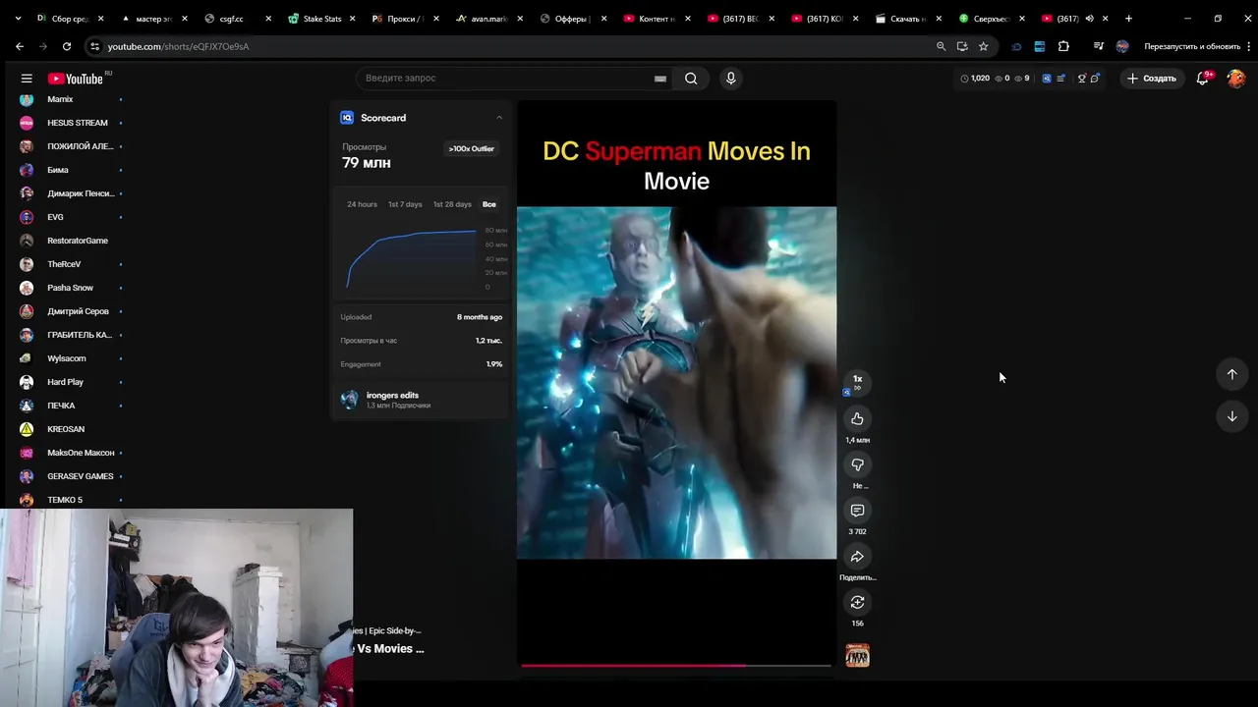Screen dimensions: 1258x707
Task: Open the comments of the Short
Action: (857, 511)
